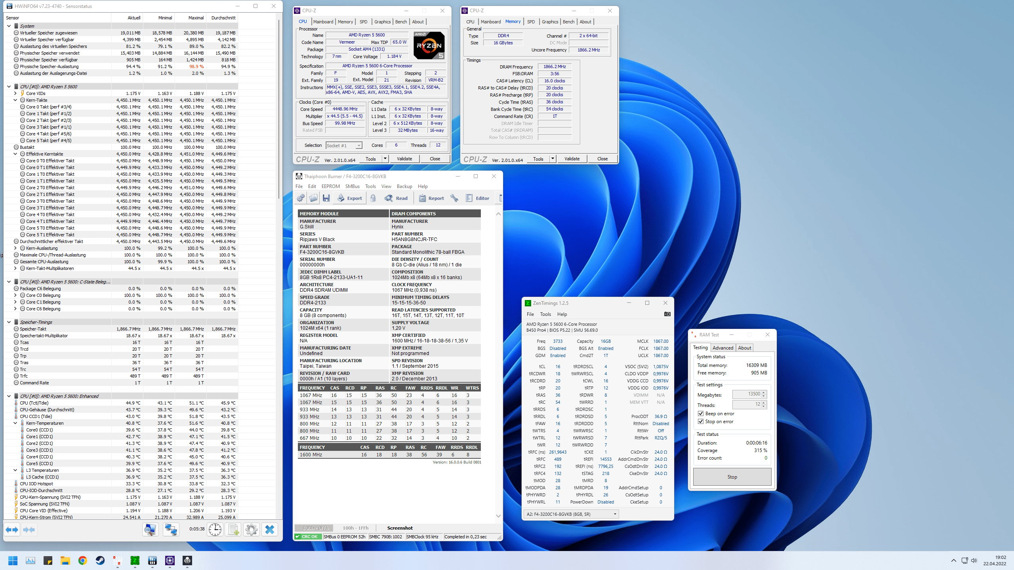Click the purple CPU-Z taskbar icon
Screen dimensions: 1014x570
[170, 560]
